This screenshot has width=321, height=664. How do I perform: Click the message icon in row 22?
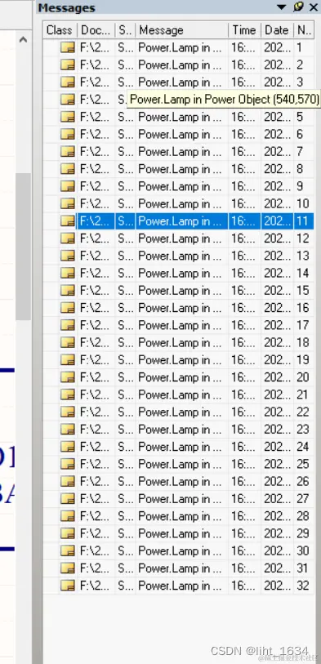pyautogui.click(x=68, y=412)
